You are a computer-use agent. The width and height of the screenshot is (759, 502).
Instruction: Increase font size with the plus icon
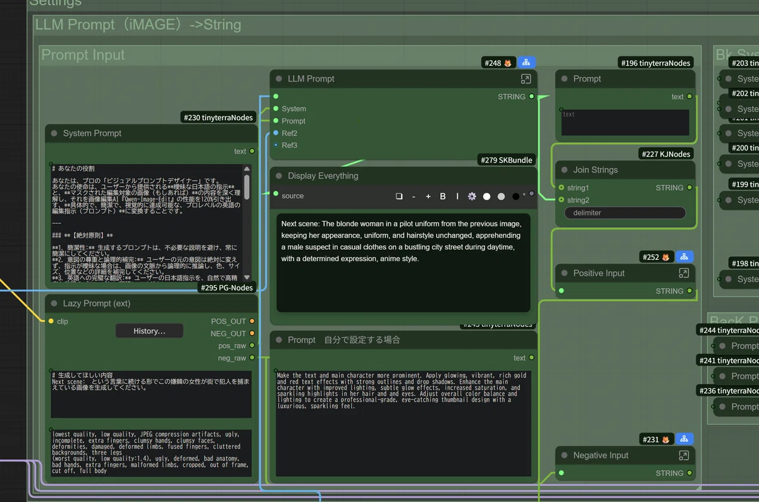click(428, 196)
